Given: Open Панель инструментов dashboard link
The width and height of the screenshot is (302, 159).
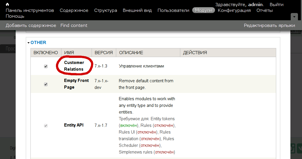Looking at the screenshot, I should tap(30, 10).
